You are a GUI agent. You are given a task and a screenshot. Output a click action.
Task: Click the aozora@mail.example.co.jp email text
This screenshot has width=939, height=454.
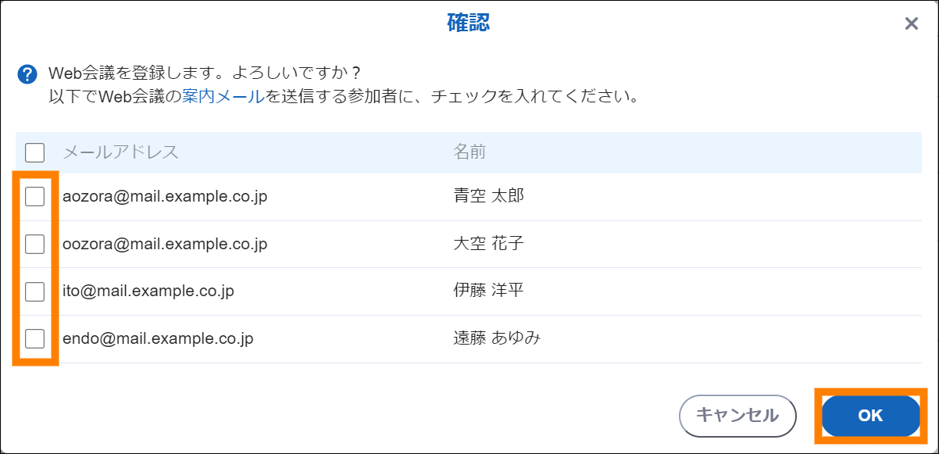click(165, 197)
